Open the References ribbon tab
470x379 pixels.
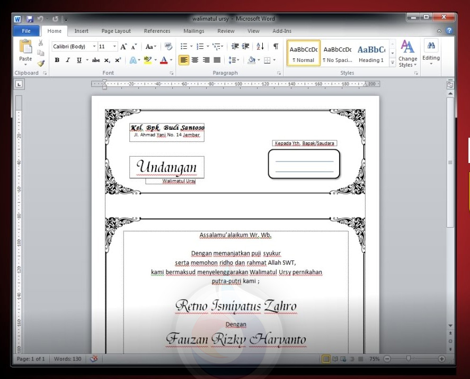click(157, 31)
